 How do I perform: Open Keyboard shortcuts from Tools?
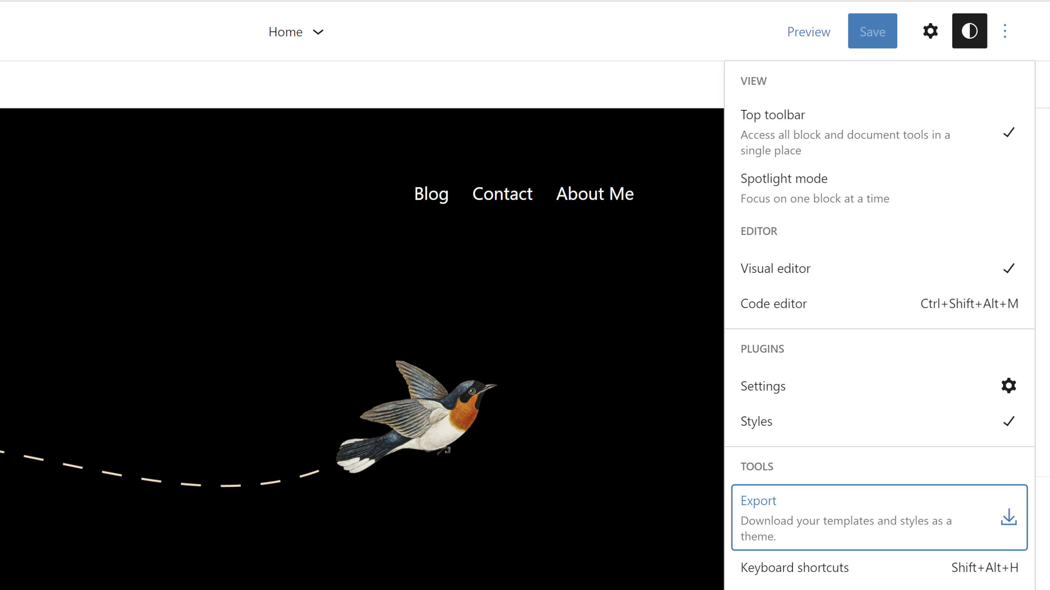[879, 568]
